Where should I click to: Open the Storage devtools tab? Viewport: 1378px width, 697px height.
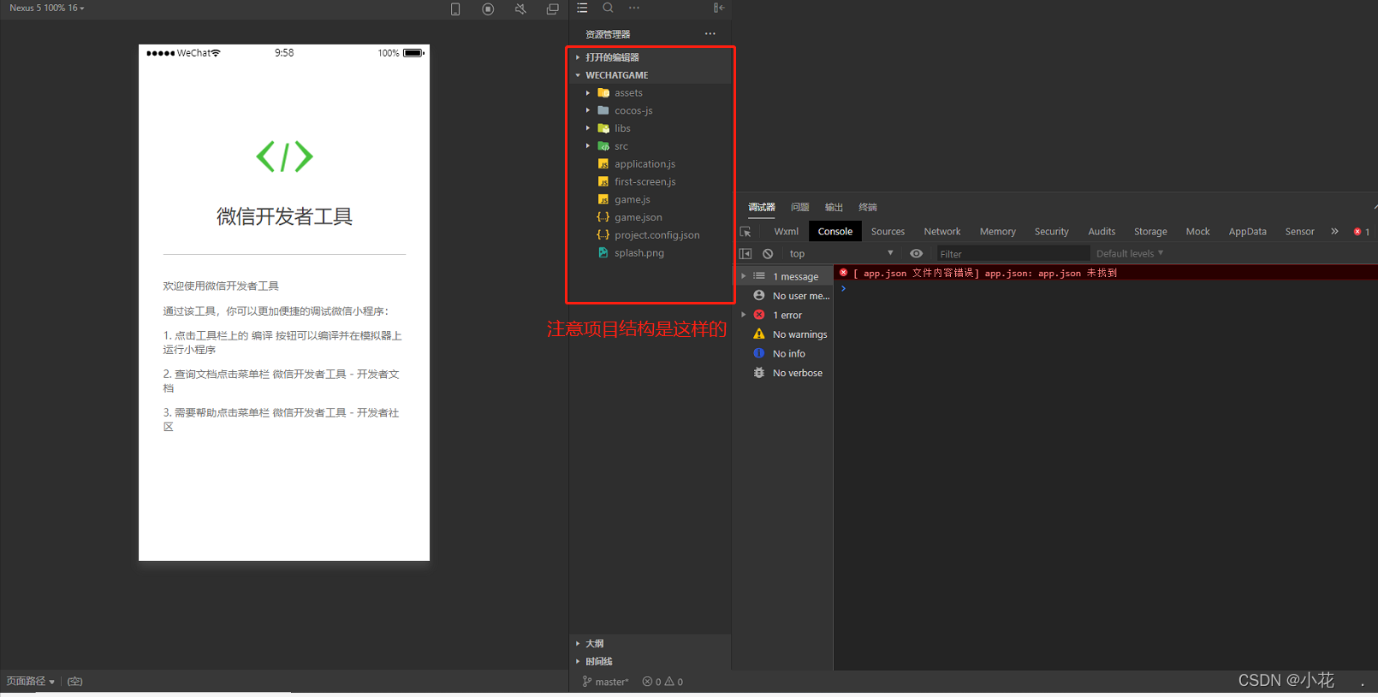1150,232
